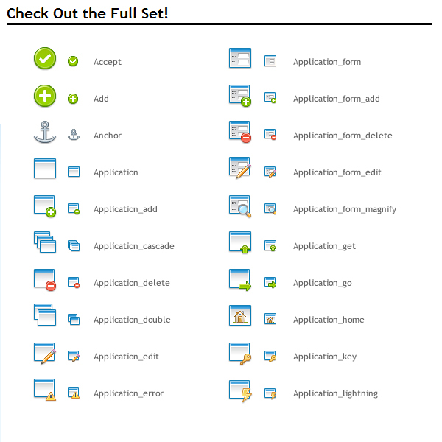Click the large green Accept checkmark icon
The image size is (442, 442).
(x=45, y=58)
